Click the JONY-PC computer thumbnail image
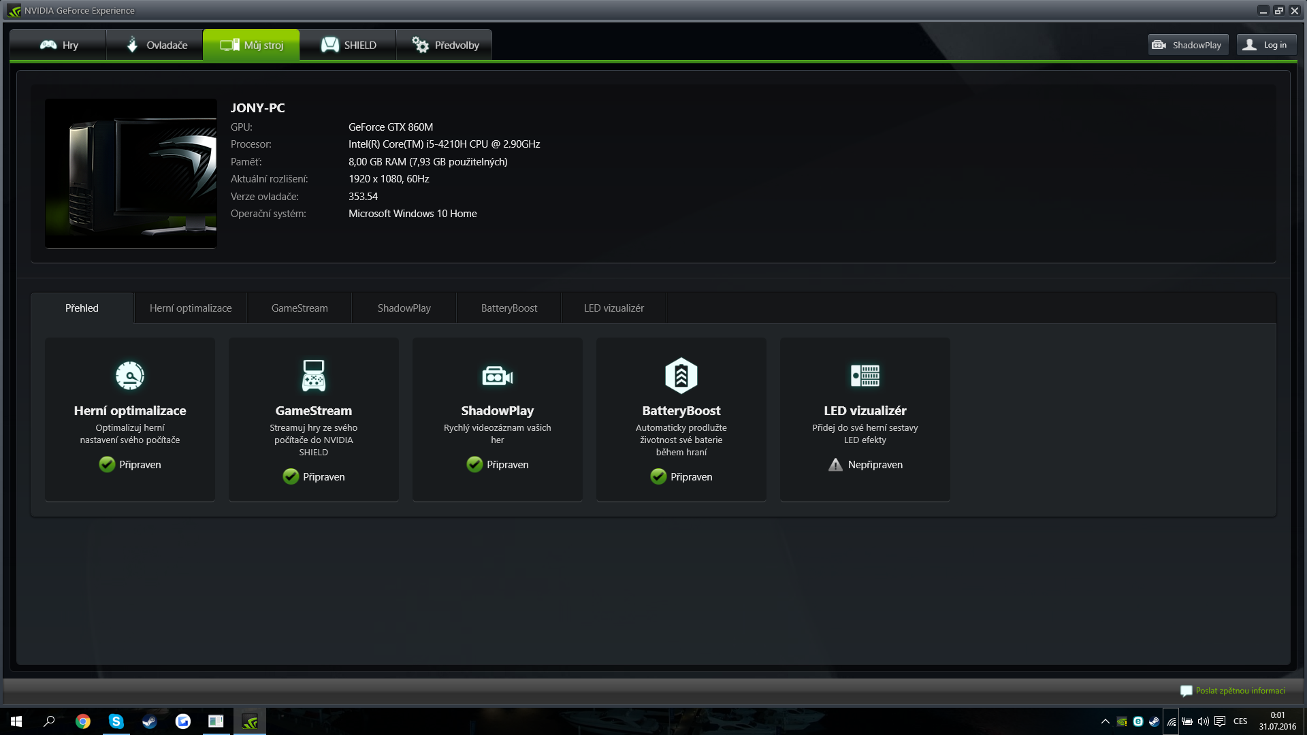Screen dimensions: 1307x735 click(131, 174)
